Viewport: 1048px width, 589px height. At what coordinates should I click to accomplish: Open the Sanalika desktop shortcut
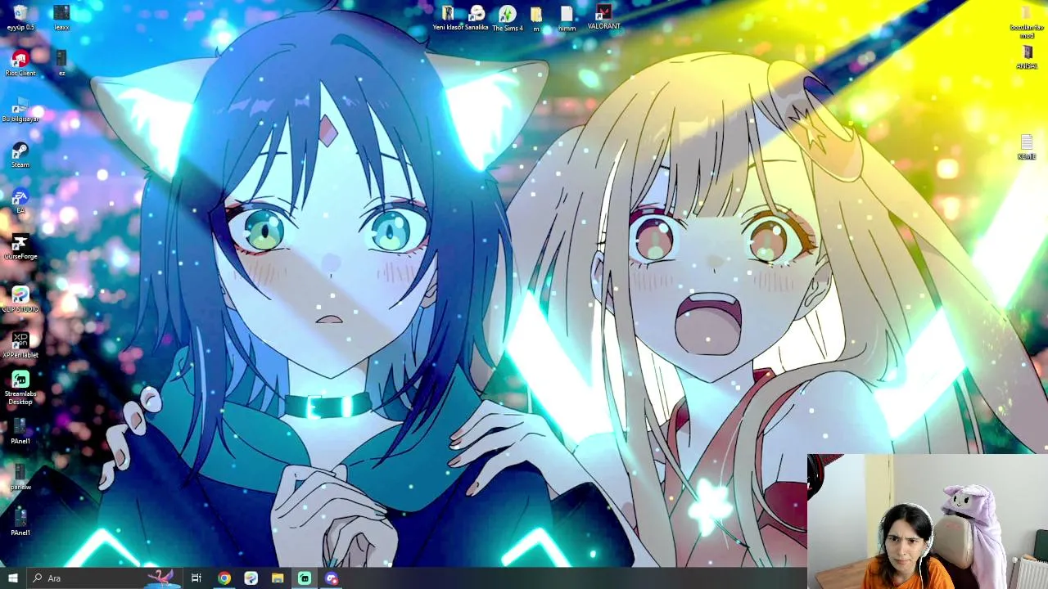(x=477, y=17)
